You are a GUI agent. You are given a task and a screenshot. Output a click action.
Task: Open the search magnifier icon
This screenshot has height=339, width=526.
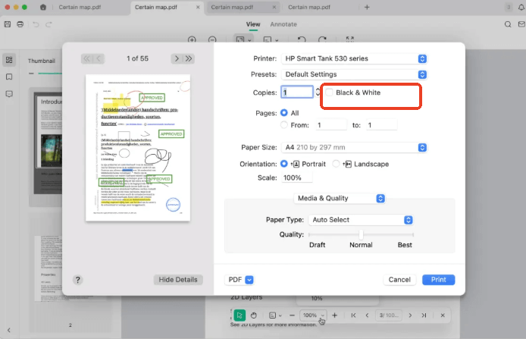pos(508,24)
